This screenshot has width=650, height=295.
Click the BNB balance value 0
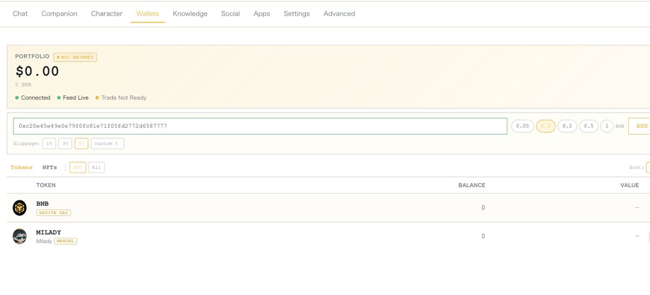click(x=483, y=208)
